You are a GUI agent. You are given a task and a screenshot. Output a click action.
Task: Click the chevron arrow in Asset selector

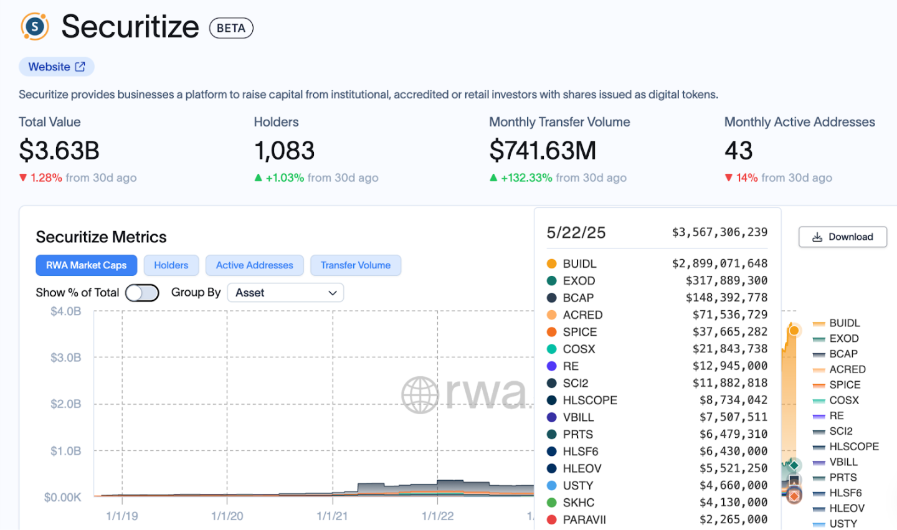pyautogui.click(x=333, y=293)
